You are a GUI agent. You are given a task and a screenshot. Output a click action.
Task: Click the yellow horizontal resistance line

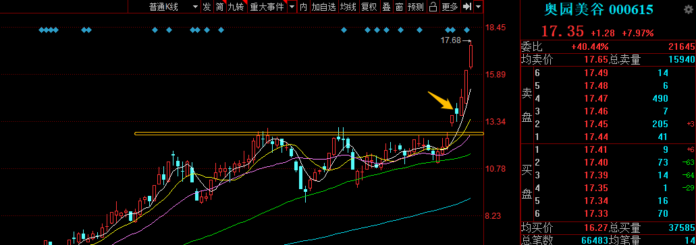(309, 133)
